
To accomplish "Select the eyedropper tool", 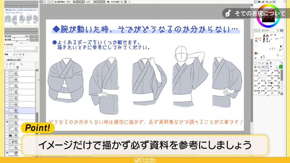I will pos(271,67).
